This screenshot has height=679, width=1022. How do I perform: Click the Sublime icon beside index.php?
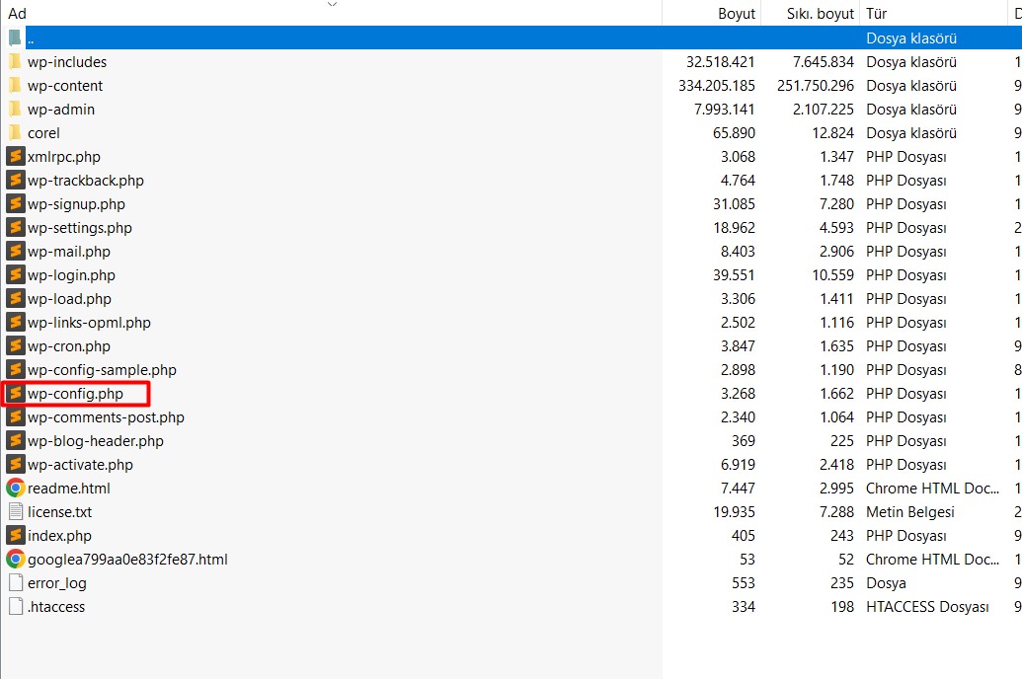coord(16,536)
